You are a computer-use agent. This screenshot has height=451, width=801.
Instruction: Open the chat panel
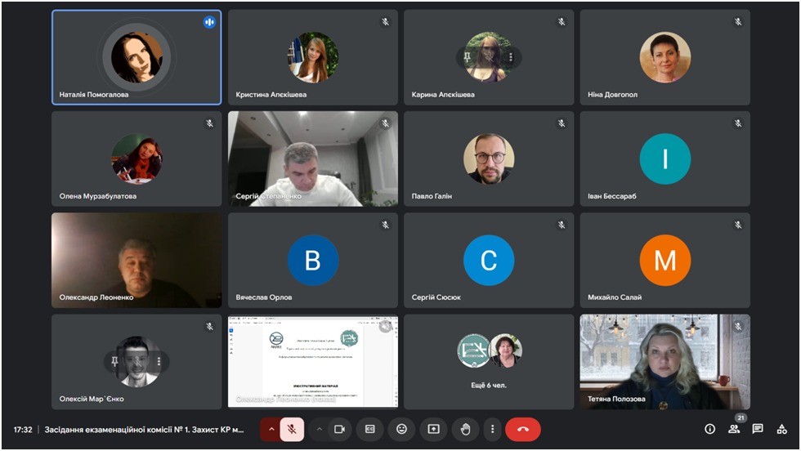pos(758,429)
